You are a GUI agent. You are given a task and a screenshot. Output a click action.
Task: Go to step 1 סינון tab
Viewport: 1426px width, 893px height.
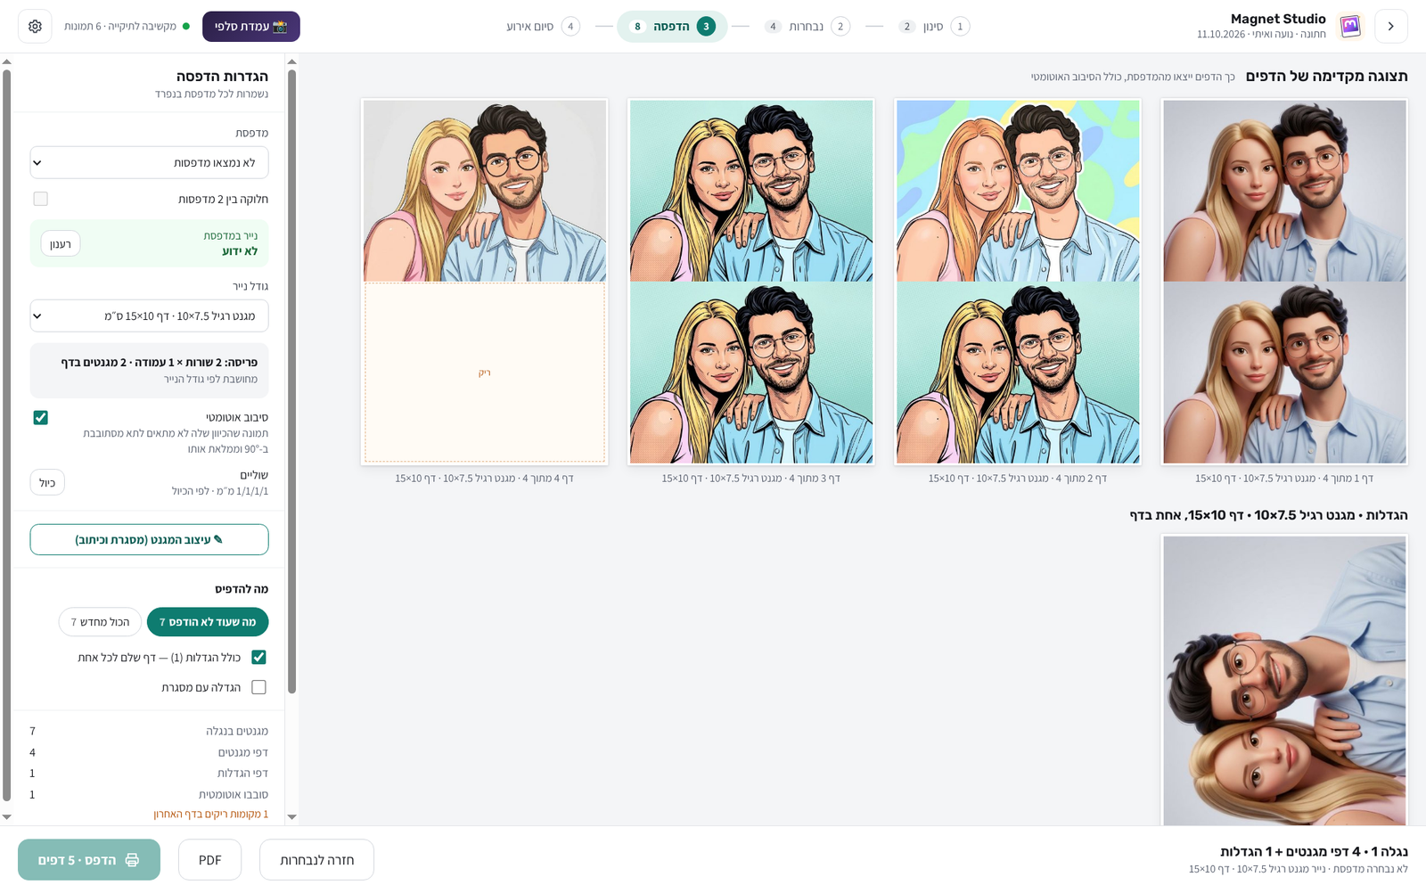point(933,27)
